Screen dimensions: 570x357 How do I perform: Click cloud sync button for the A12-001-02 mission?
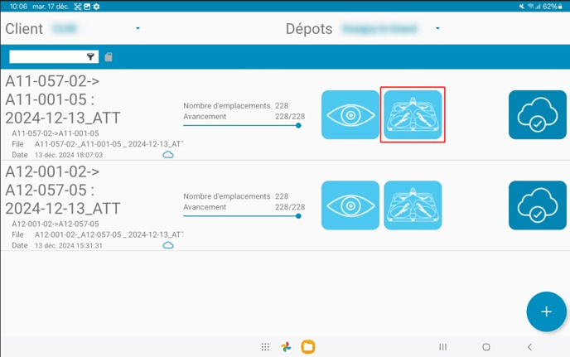tap(537, 205)
